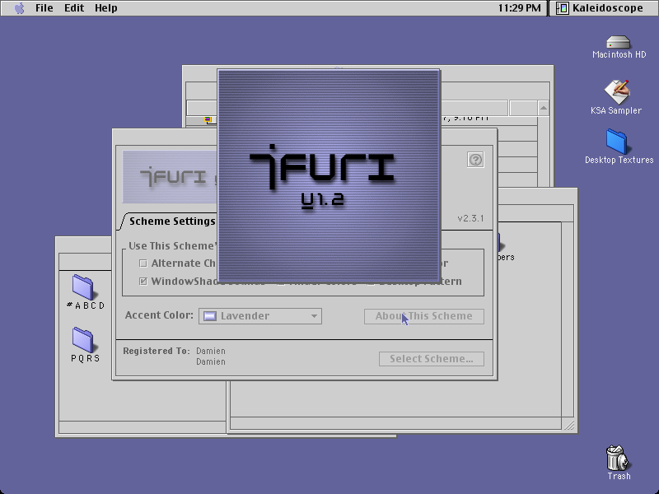Viewport: 659px width, 494px height.
Task: Toggle the WindowShade Sounds checkbox
Action: [x=143, y=282]
